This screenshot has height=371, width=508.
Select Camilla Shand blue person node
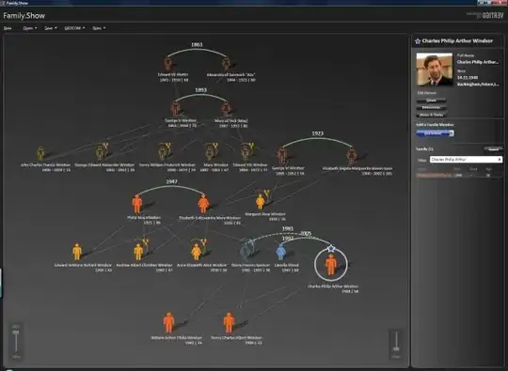[x=280, y=253]
